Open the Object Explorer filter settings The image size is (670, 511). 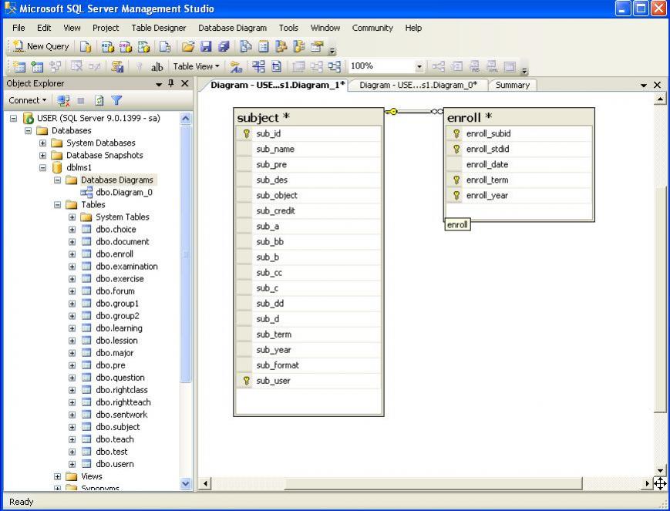[117, 99]
